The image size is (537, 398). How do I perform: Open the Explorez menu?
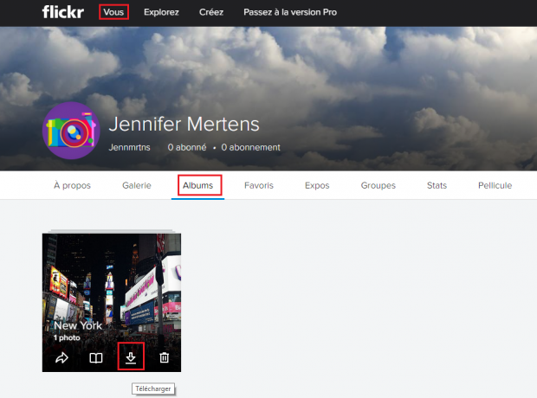pyautogui.click(x=161, y=12)
